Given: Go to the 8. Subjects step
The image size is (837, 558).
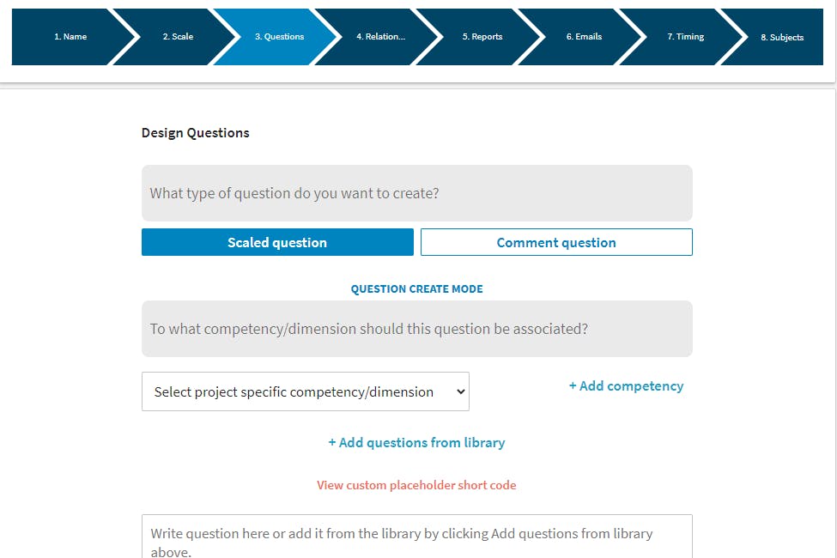Looking at the screenshot, I should pyautogui.click(x=781, y=37).
